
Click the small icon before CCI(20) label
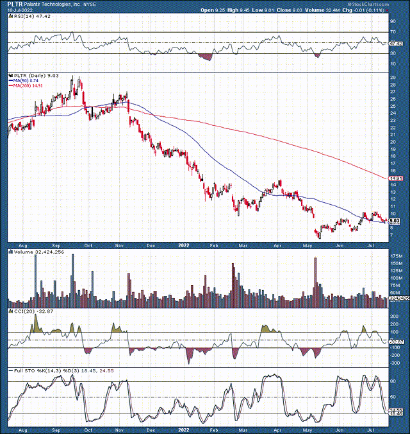[11, 311]
